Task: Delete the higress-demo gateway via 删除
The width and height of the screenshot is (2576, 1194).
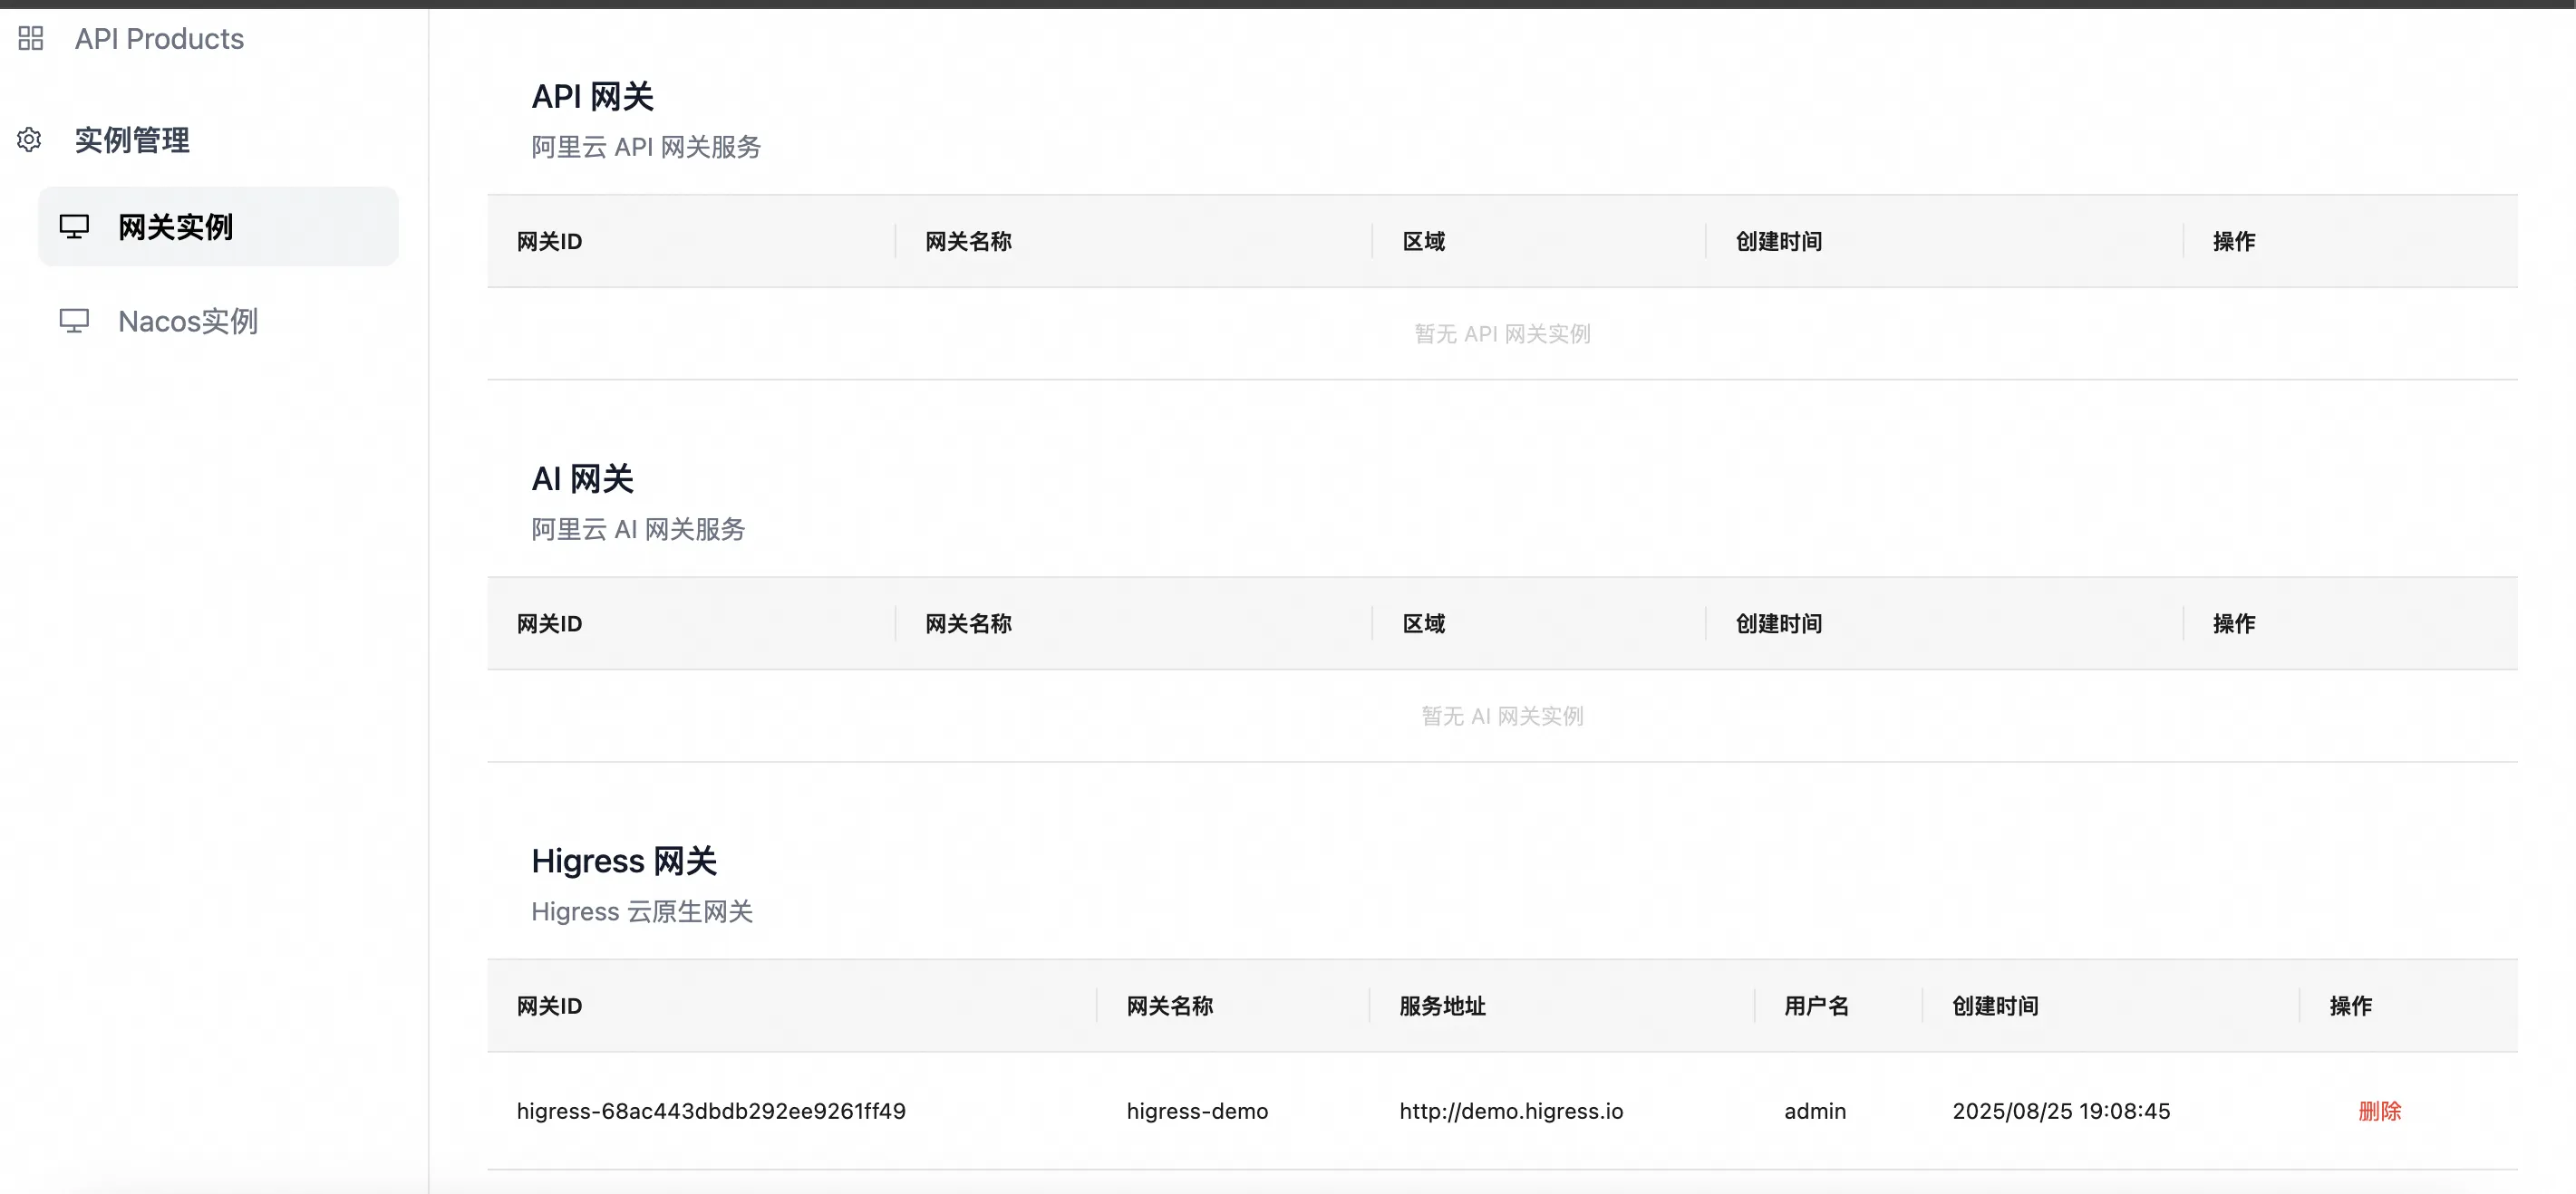Action: click(x=2379, y=1111)
